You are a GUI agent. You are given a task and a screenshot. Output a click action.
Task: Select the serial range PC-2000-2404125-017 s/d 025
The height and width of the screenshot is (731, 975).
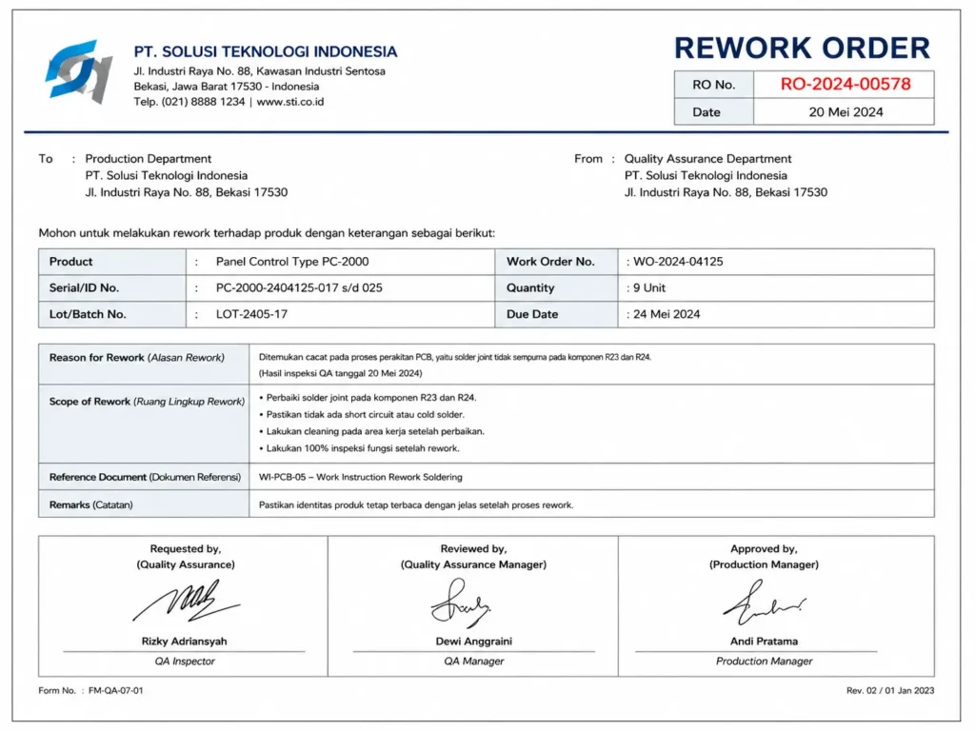click(299, 287)
